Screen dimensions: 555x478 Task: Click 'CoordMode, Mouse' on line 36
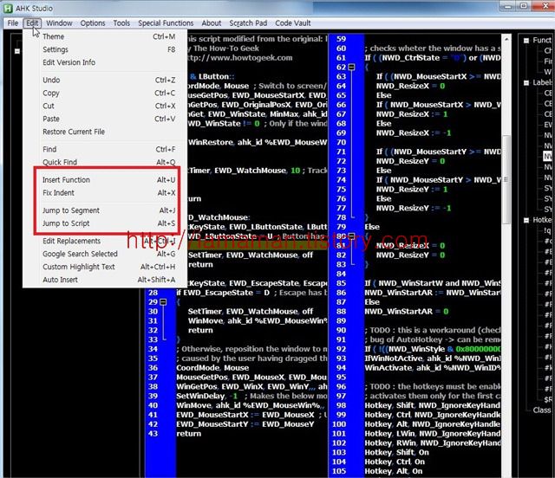(x=212, y=368)
